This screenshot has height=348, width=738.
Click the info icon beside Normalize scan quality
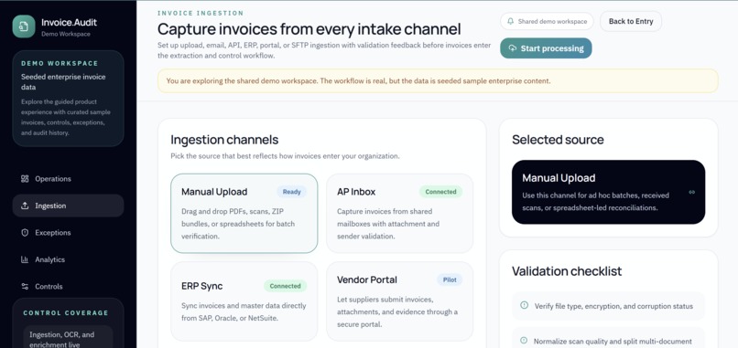click(x=524, y=341)
